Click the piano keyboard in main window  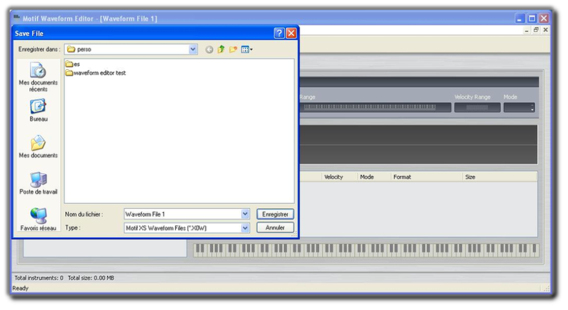click(366, 250)
